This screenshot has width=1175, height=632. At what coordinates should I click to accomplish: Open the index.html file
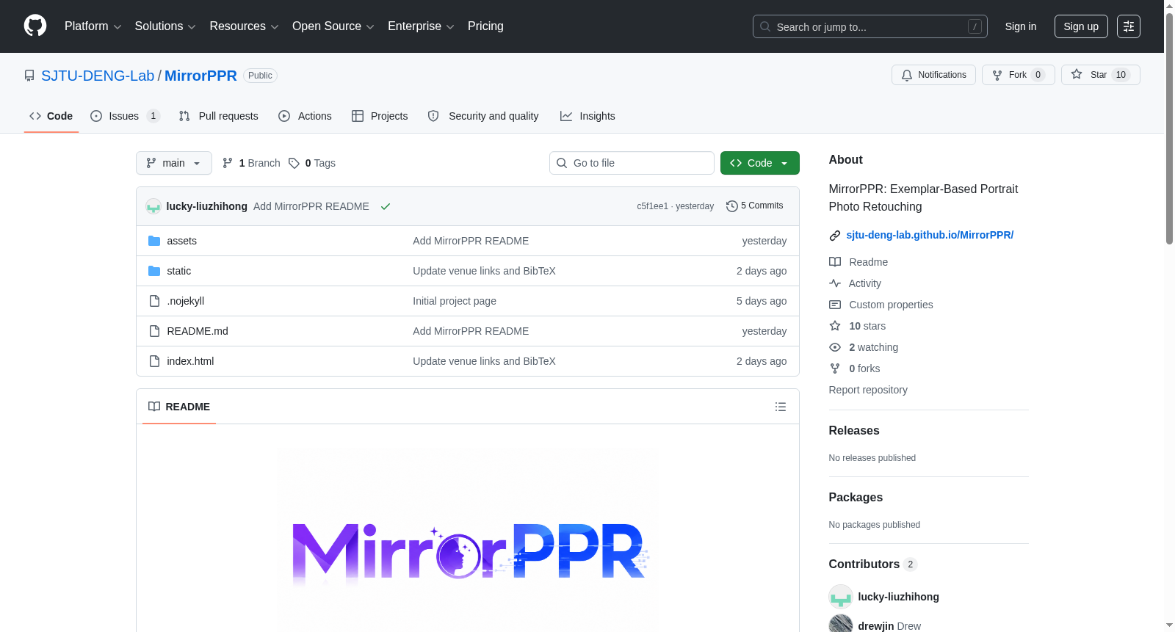(x=190, y=361)
